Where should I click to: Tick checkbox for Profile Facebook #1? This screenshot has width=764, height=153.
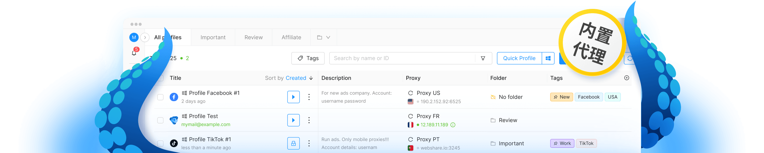pos(160,97)
